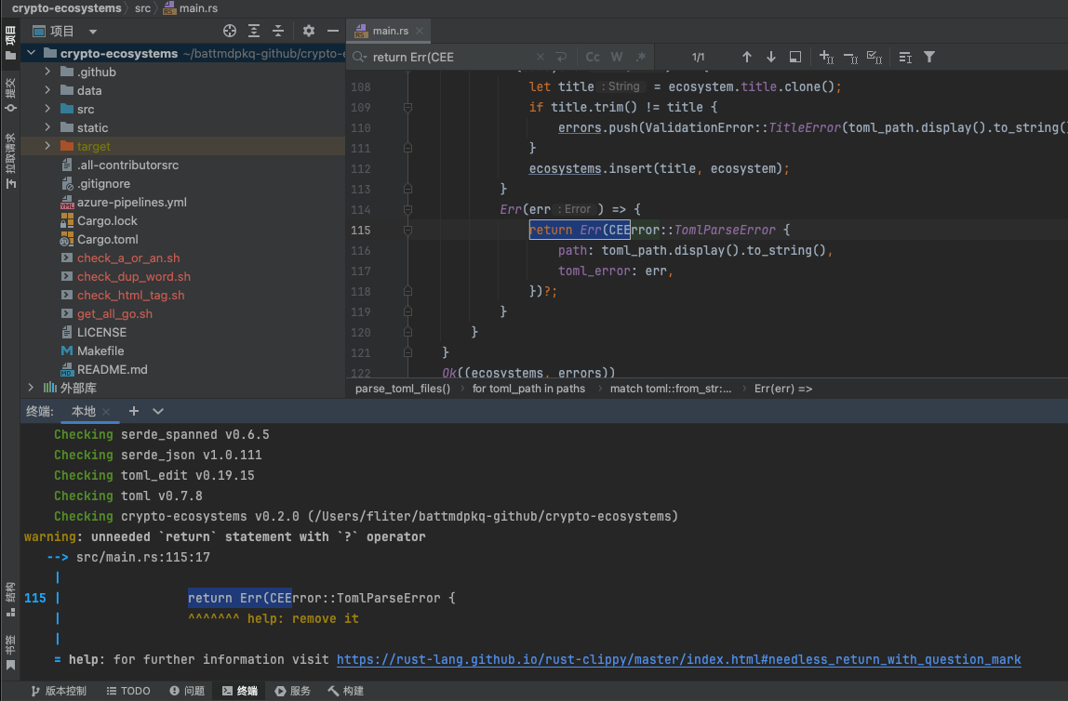
Task: Toggle whole words (W) search option
Action: pyautogui.click(x=616, y=57)
